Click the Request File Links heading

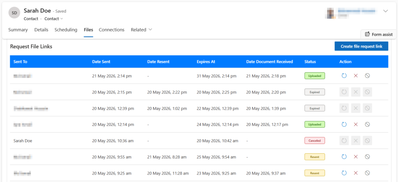point(31,46)
